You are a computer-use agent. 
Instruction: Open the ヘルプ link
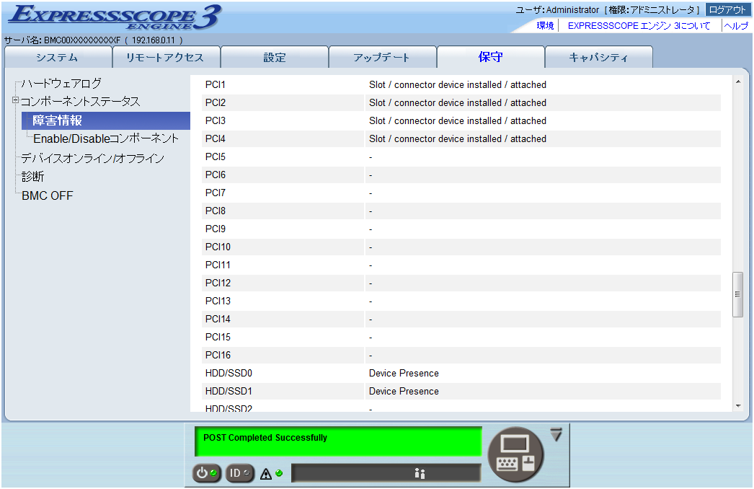736,25
